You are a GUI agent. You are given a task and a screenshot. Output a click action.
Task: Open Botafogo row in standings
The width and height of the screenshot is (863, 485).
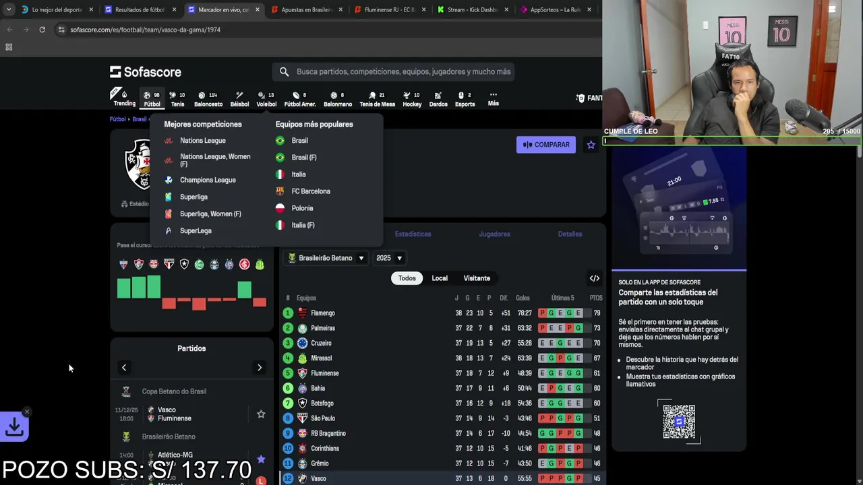click(x=443, y=403)
